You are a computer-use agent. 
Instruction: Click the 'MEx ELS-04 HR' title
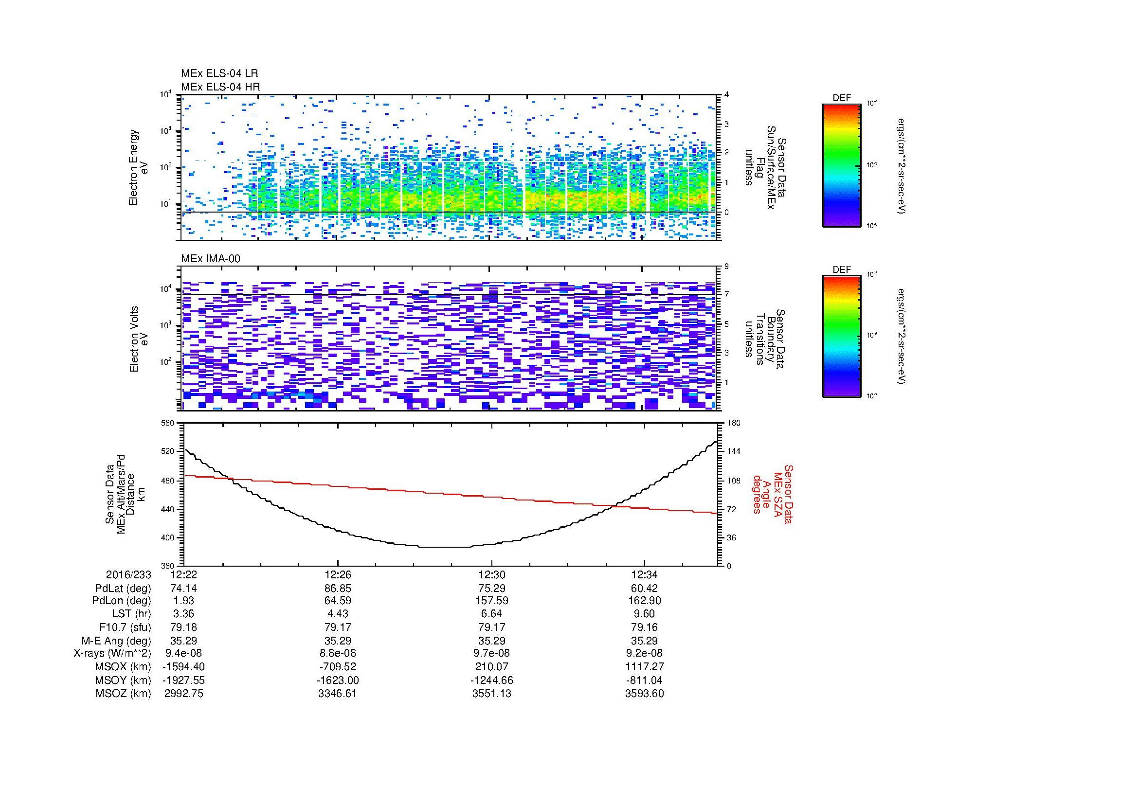click(x=220, y=87)
